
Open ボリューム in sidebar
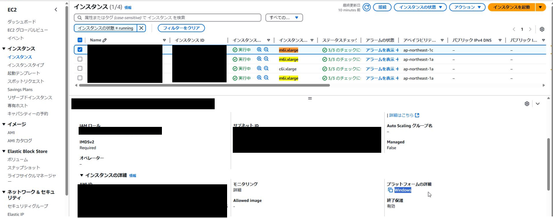[18, 159]
